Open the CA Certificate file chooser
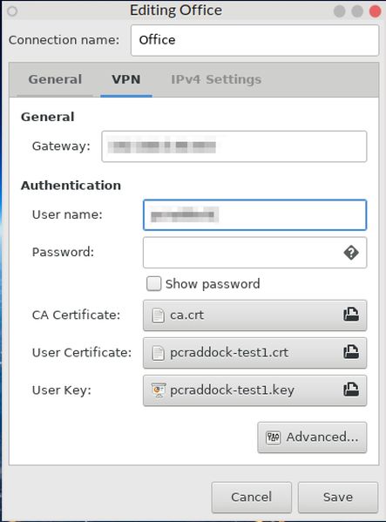386x522 pixels. point(255,315)
